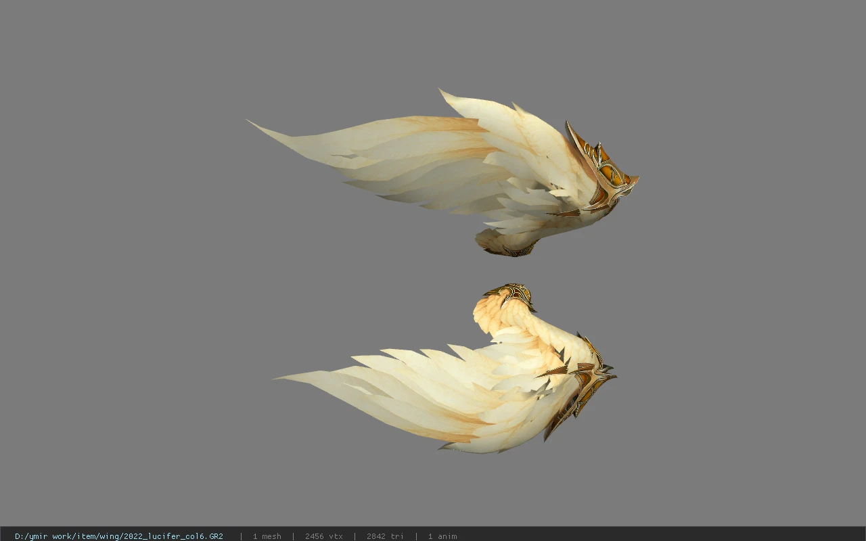Screen dimensions: 866x541
Task: Click the file path 2022_lucifer_col6.GR2 in status bar
Action: [x=119, y=536]
